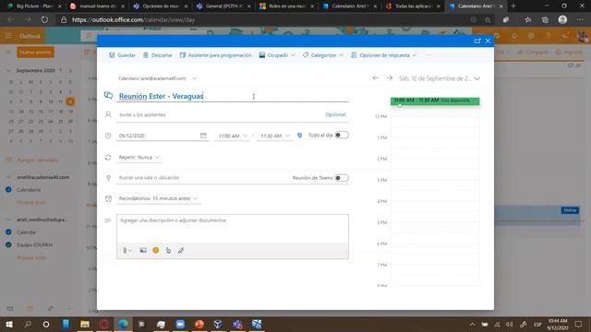This screenshot has height=332, width=591.
Task: Open more options ellipsis in event toolbar
Action: [x=428, y=55]
